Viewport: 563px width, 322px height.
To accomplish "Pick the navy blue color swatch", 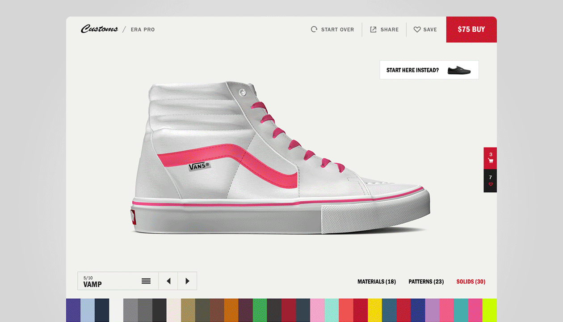I will 102,310.
